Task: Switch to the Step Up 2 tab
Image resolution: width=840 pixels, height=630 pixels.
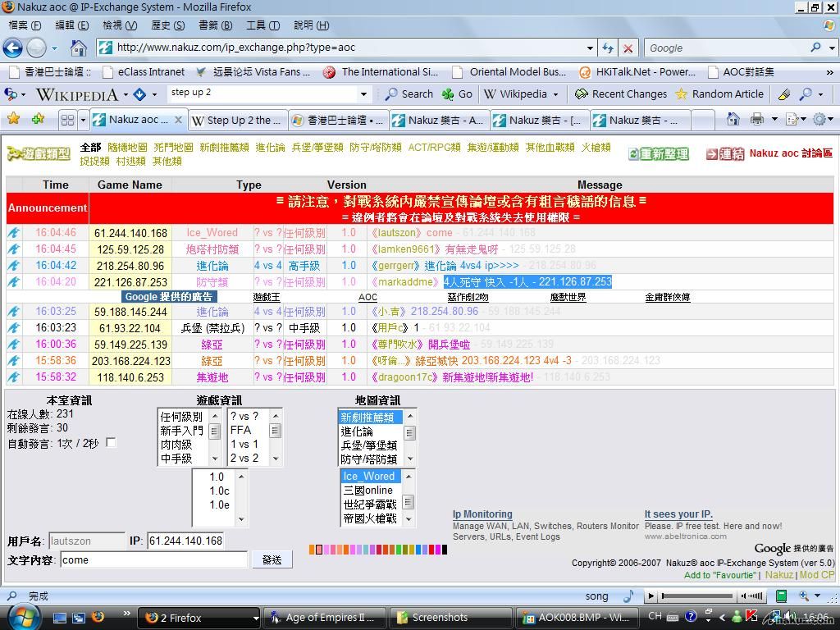Action: pyautogui.click(x=236, y=120)
